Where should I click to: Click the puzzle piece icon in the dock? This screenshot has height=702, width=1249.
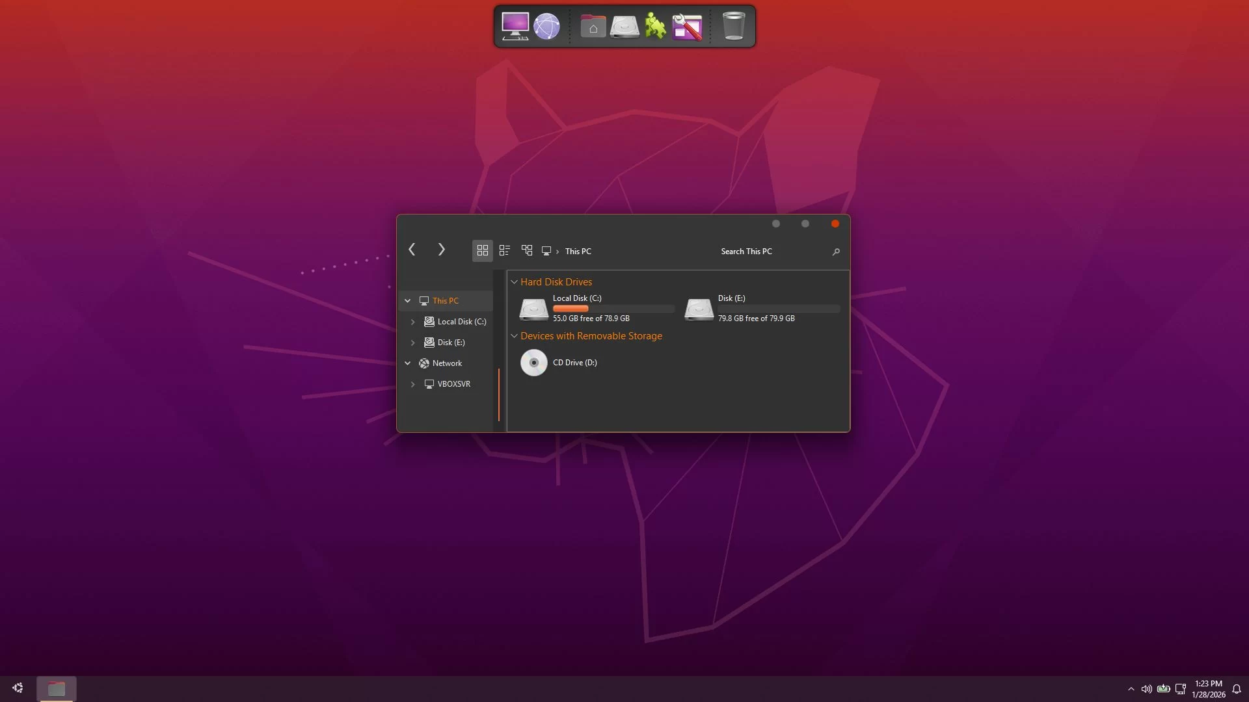(655, 27)
